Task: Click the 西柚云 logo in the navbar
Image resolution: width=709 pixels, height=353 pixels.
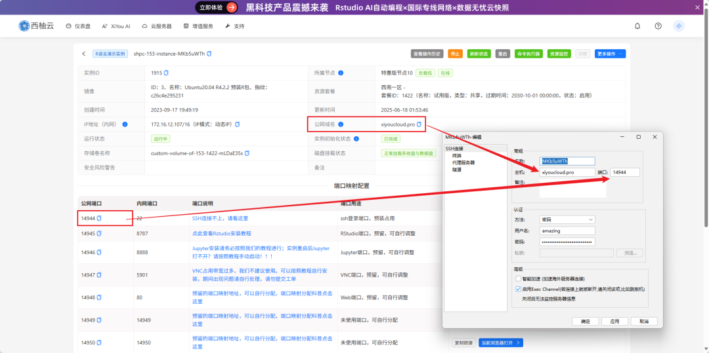Action: point(36,26)
